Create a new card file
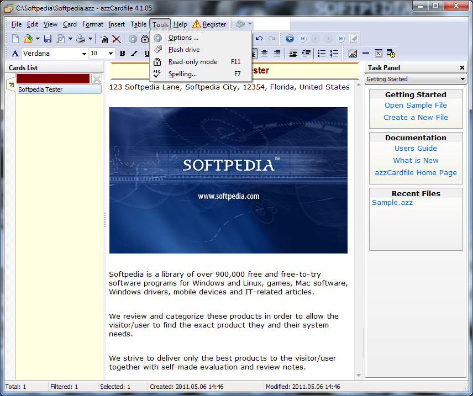This screenshot has width=473, height=396. pos(14,38)
